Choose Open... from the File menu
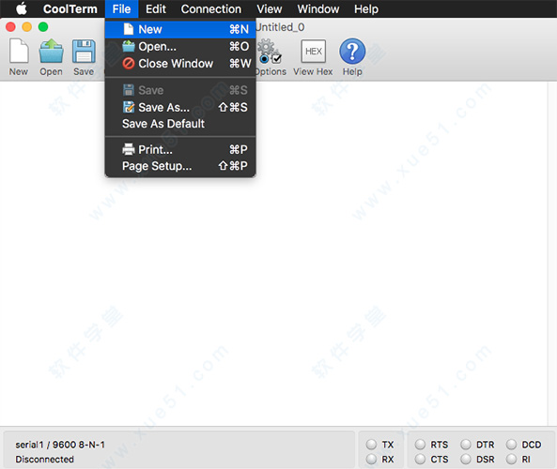This screenshot has width=557, height=469. tap(180, 47)
